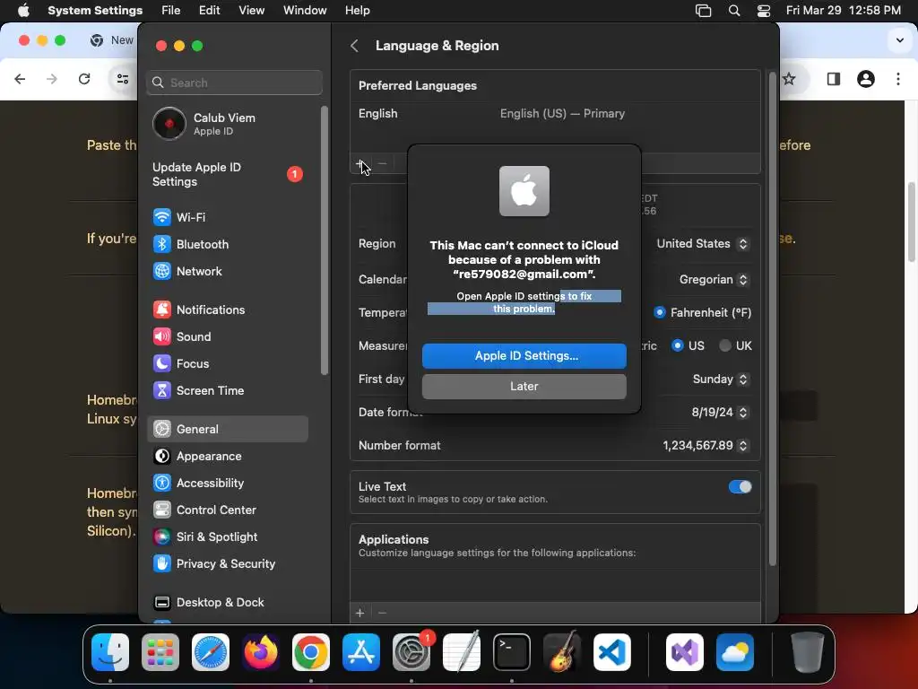This screenshot has height=689, width=918.
Task: Select US measurement system
Action: click(678, 345)
